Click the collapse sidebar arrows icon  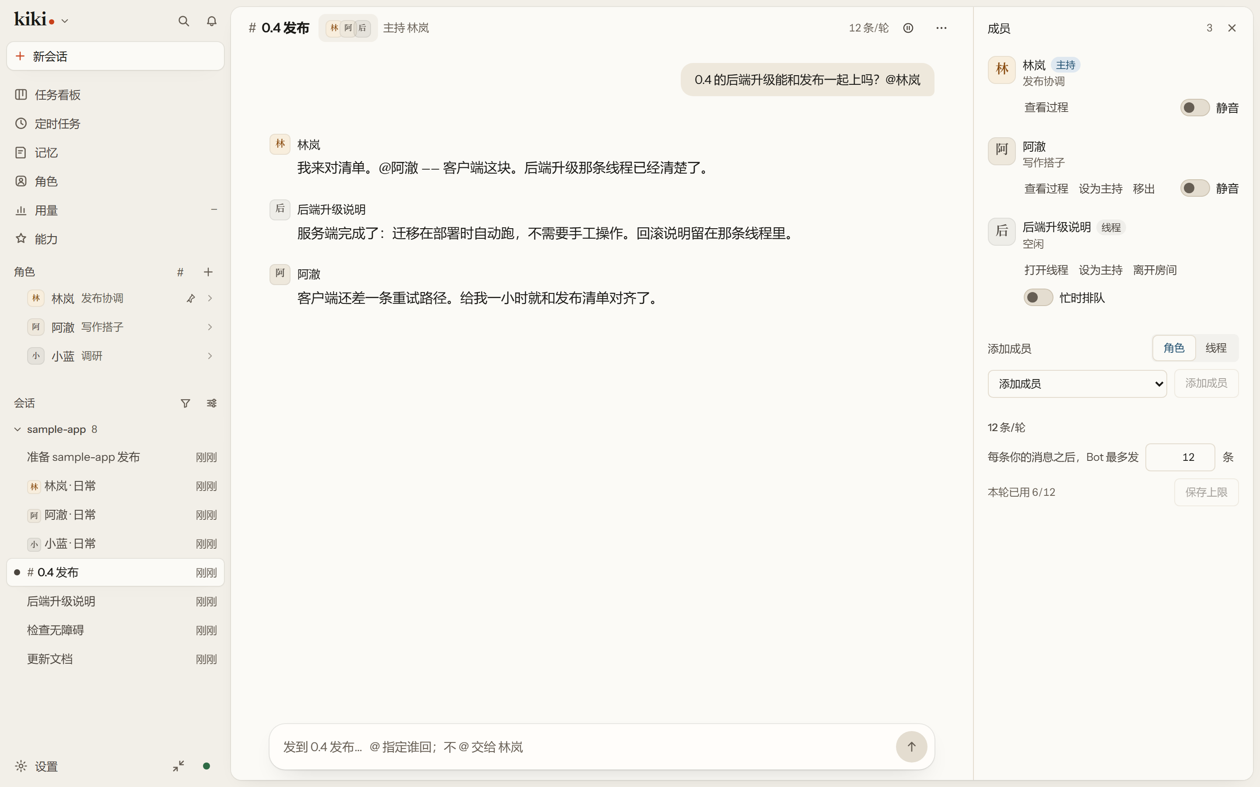coord(178,766)
